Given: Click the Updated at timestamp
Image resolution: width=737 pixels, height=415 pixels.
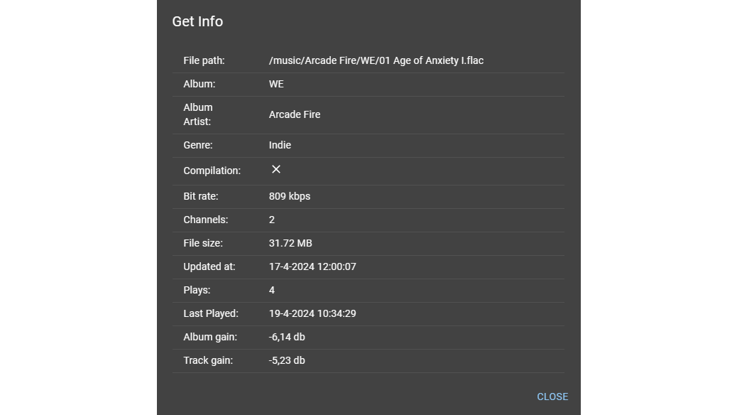Looking at the screenshot, I should click(x=312, y=266).
